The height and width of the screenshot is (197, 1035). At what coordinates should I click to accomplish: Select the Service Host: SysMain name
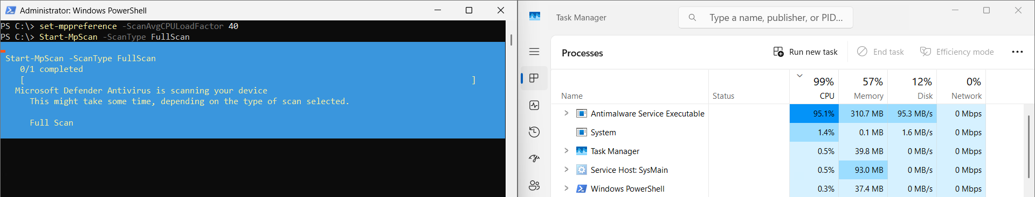pos(629,170)
